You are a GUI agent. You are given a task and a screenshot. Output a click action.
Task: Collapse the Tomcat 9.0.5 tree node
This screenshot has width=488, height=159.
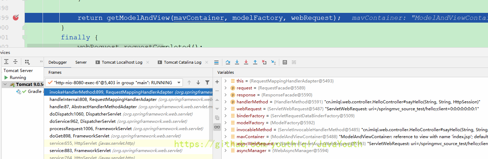[x=5, y=85]
